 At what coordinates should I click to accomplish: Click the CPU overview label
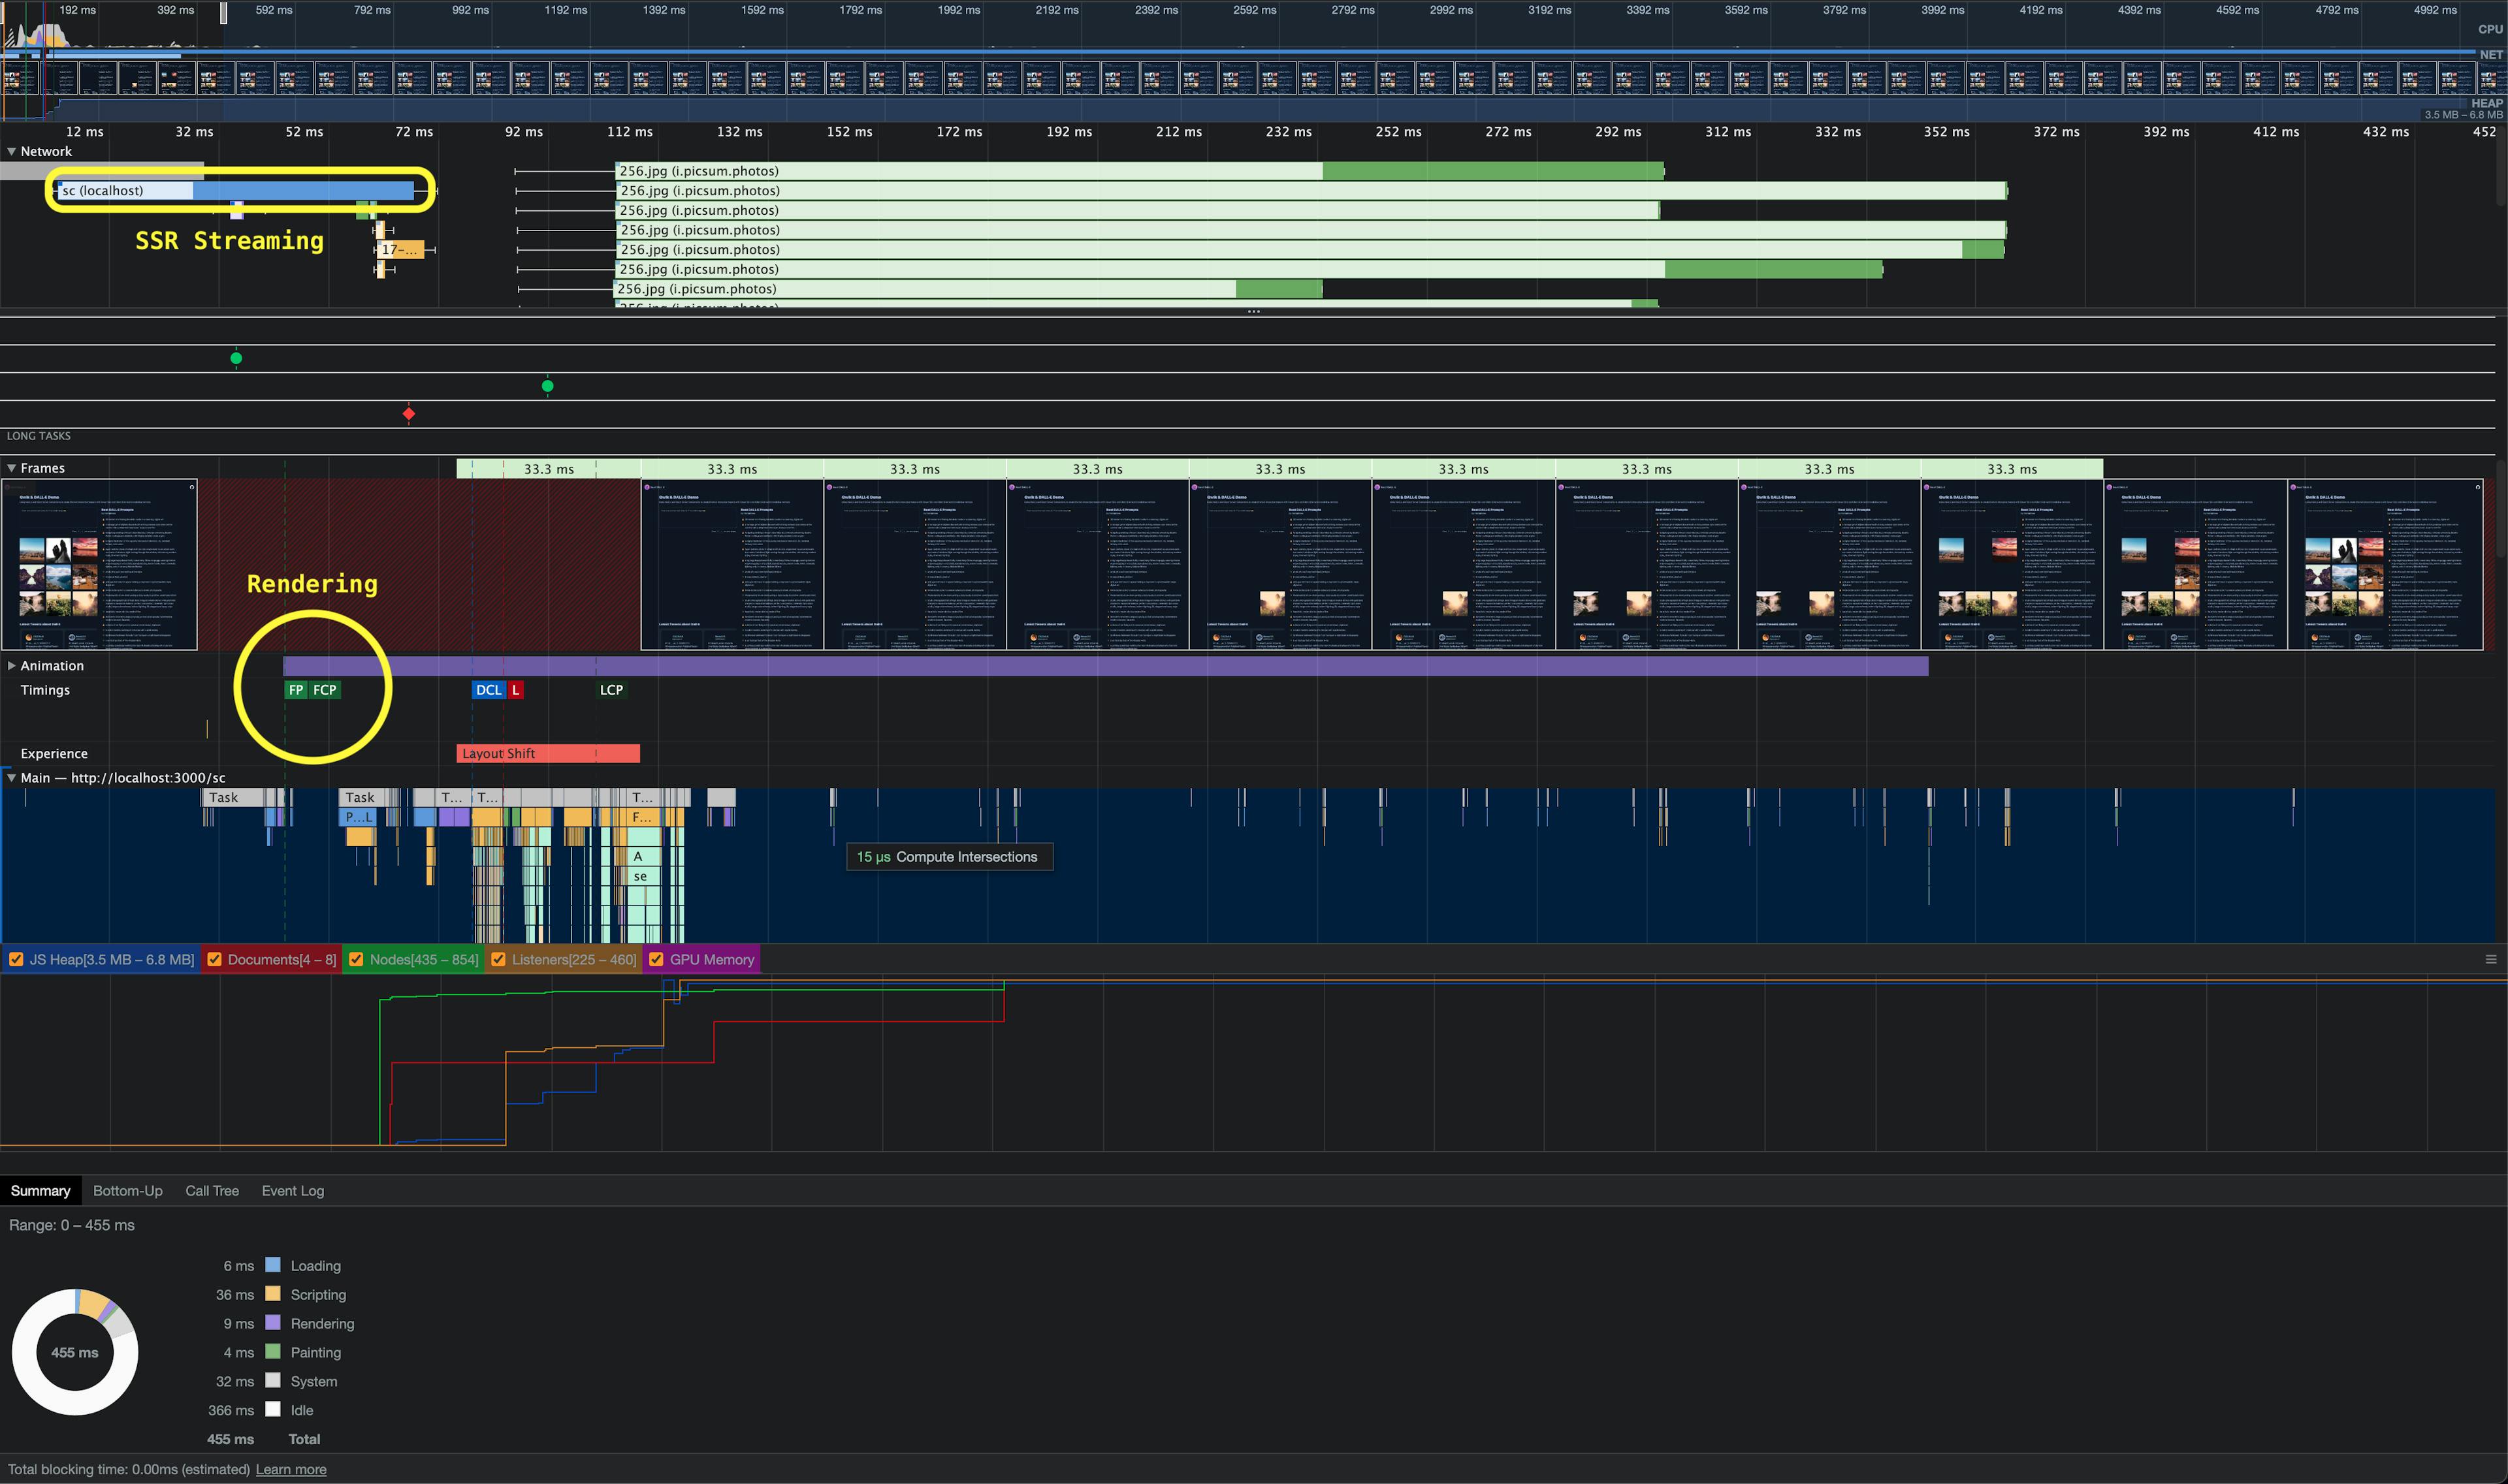2490,29
